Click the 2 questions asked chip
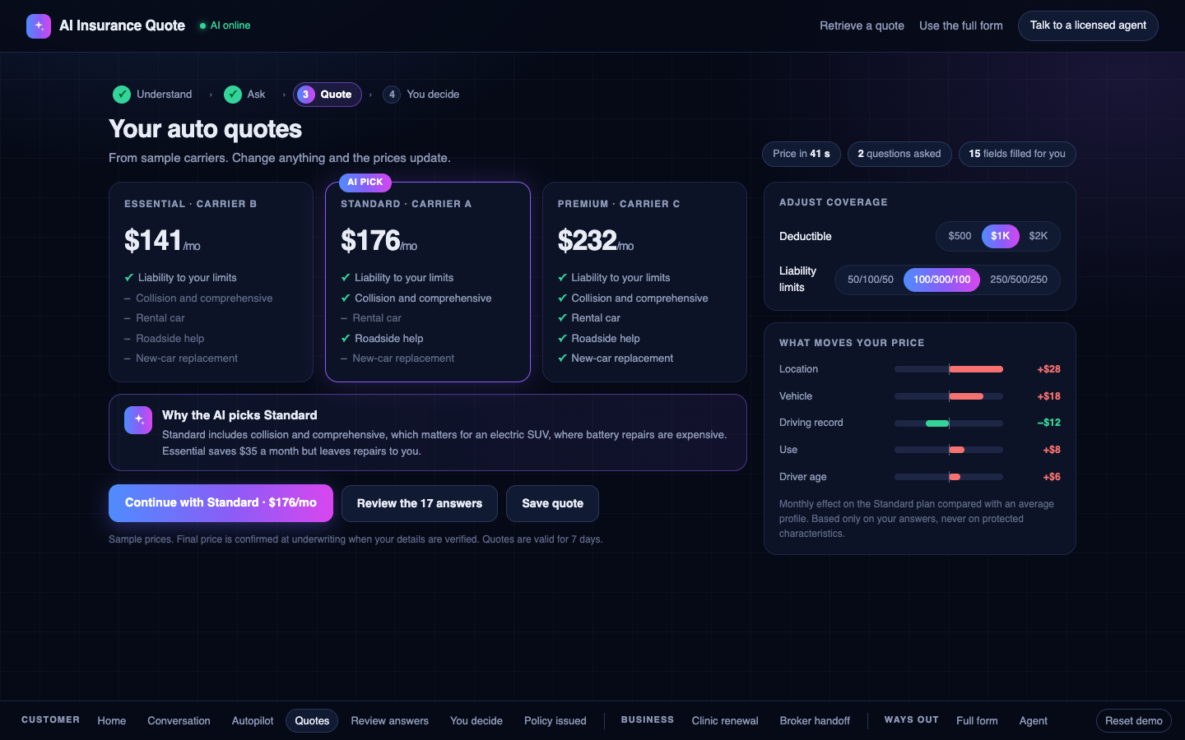 tap(899, 154)
